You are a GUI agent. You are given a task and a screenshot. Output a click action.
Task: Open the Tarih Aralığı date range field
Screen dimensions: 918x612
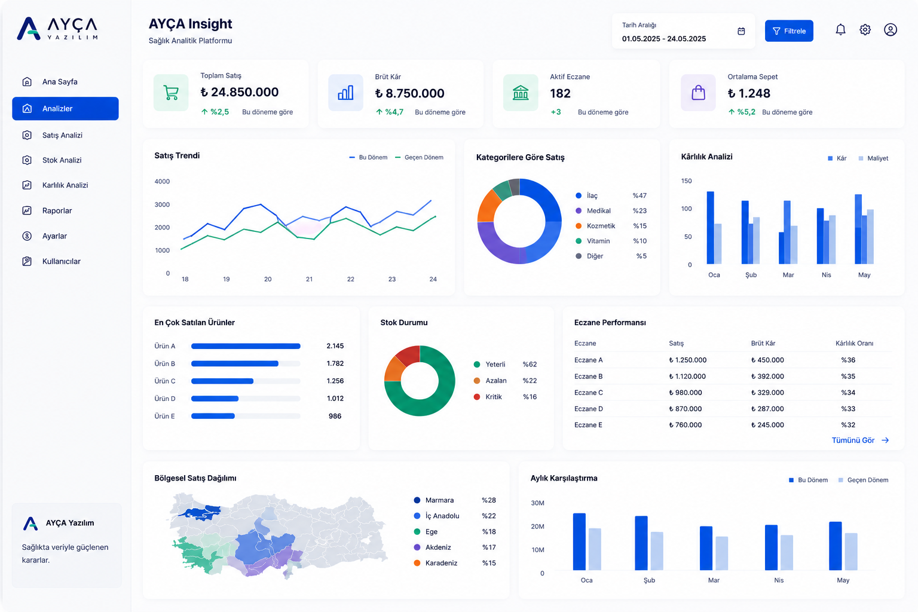click(x=683, y=31)
